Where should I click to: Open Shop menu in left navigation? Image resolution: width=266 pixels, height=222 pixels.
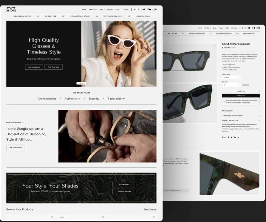coord(102,10)
